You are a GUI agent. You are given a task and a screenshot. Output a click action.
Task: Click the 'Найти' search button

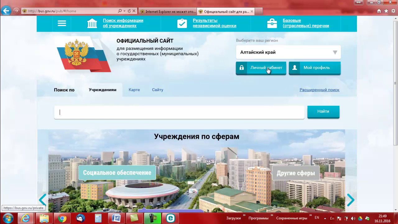[x=323, y=112]
